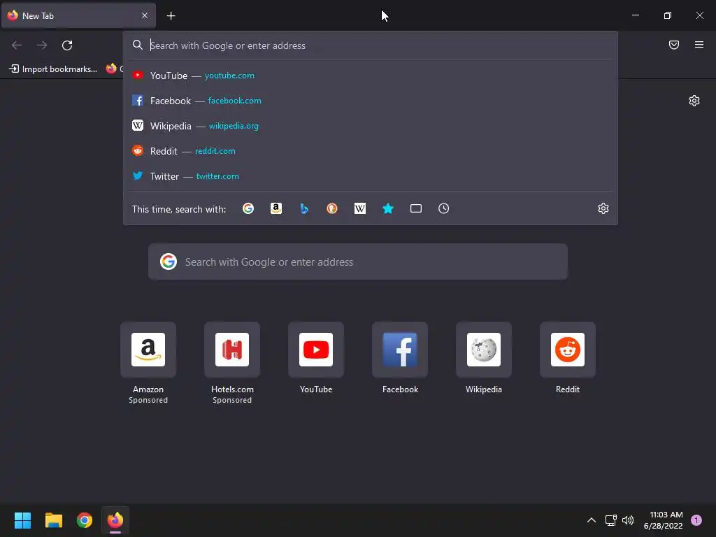Screen dimensions: 716x537
Task: Save to Pocket icon in toolbar
Action: [x=673, y=45]
